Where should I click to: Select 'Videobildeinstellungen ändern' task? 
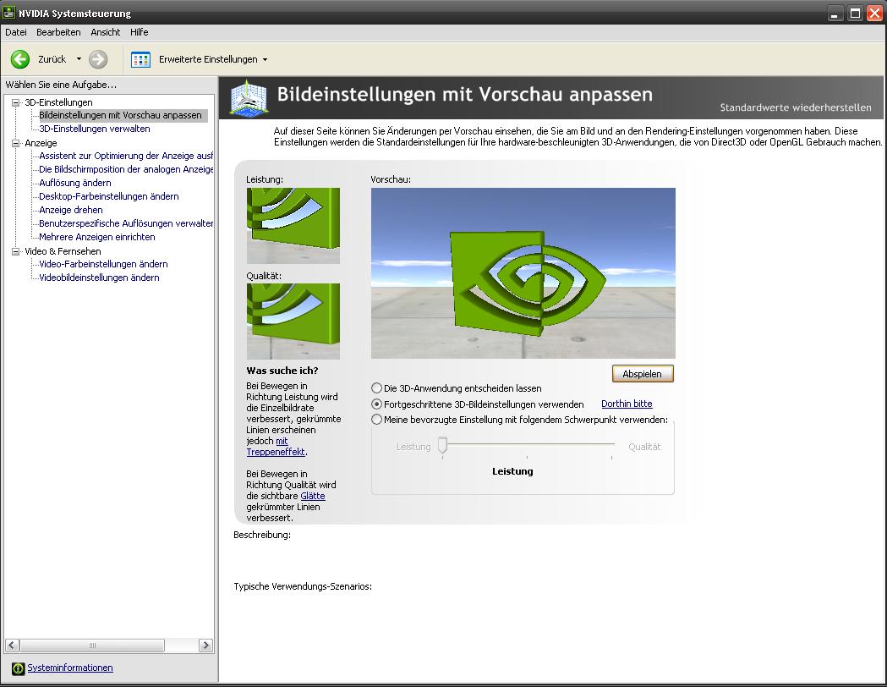point(99,278)
